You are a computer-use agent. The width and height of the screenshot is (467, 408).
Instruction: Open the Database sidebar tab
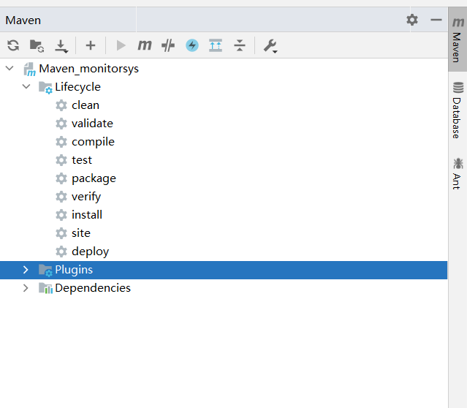click(x=457, y=110)
